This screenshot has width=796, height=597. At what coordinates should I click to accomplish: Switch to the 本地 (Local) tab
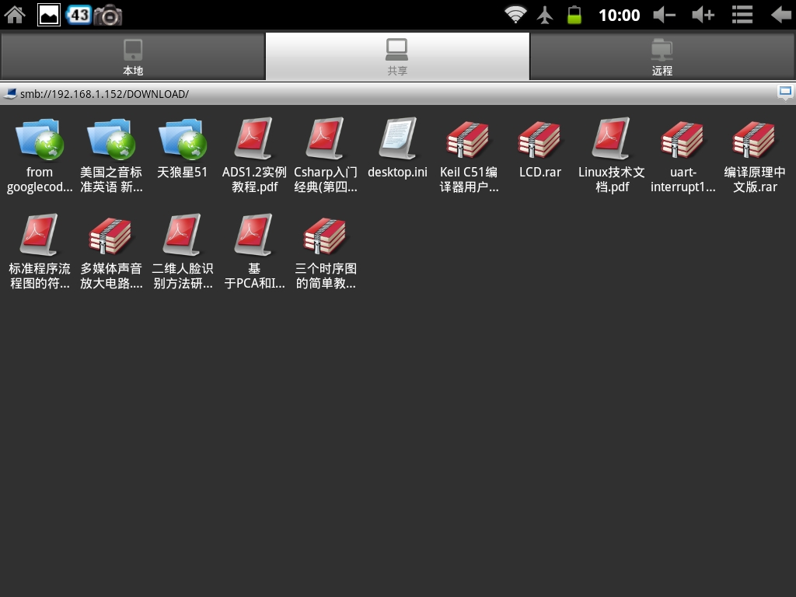pyautogui.click(x=133, y=56)
